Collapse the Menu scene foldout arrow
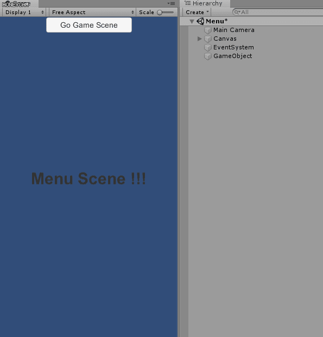 tap(192, 21)
